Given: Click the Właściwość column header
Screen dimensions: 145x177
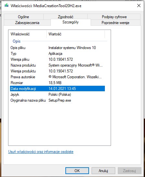Looking at the screenshot, I should [27, 34].
